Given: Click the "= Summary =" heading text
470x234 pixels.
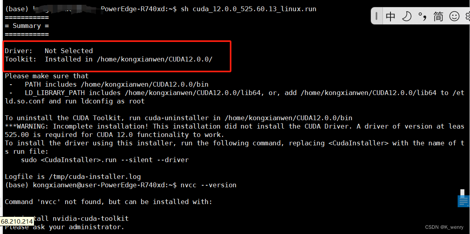Looking at the screenshot, I should point(27,26).
